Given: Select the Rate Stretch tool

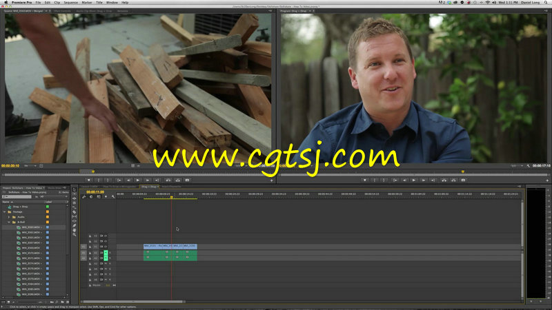Looking at the screenshot, I should coord(75,207).
